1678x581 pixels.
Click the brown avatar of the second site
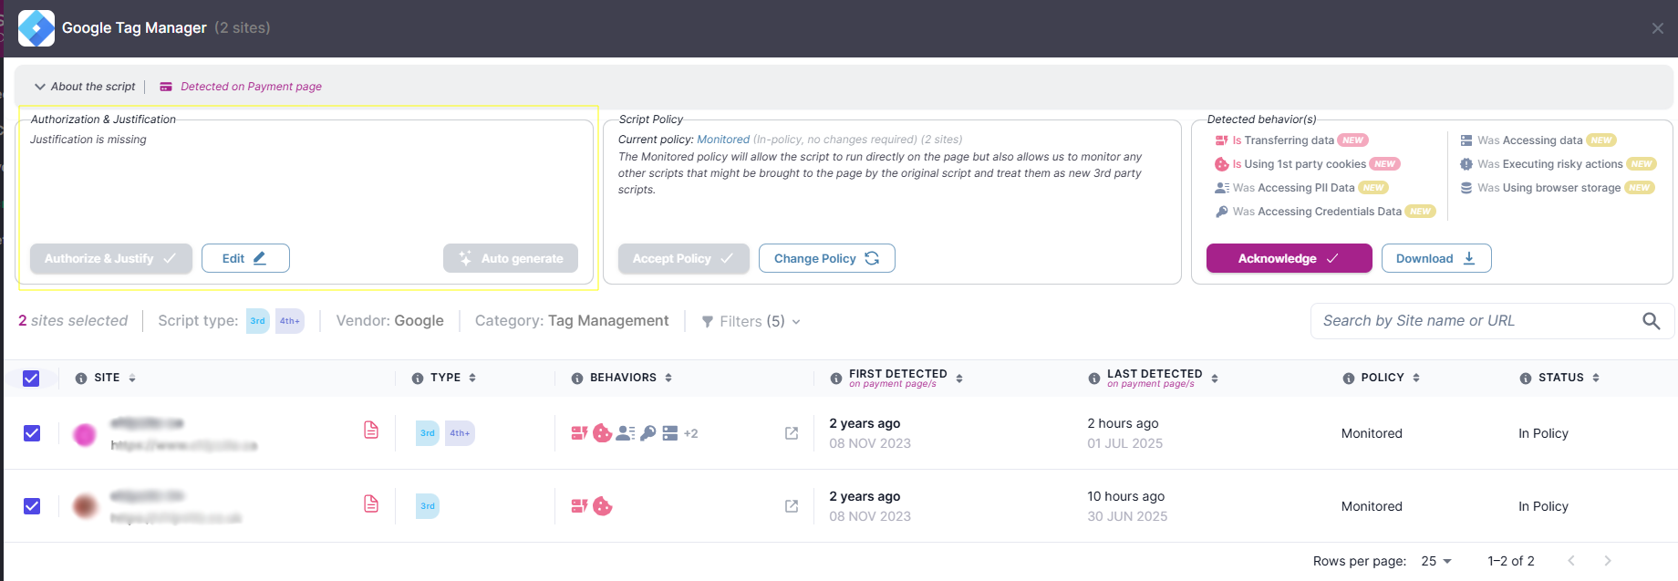click(85, 506)
